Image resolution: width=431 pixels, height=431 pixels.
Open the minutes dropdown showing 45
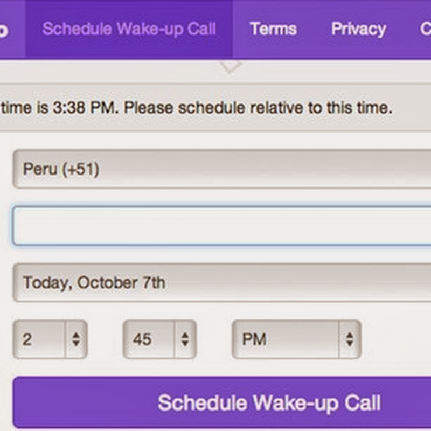(150, 339)
